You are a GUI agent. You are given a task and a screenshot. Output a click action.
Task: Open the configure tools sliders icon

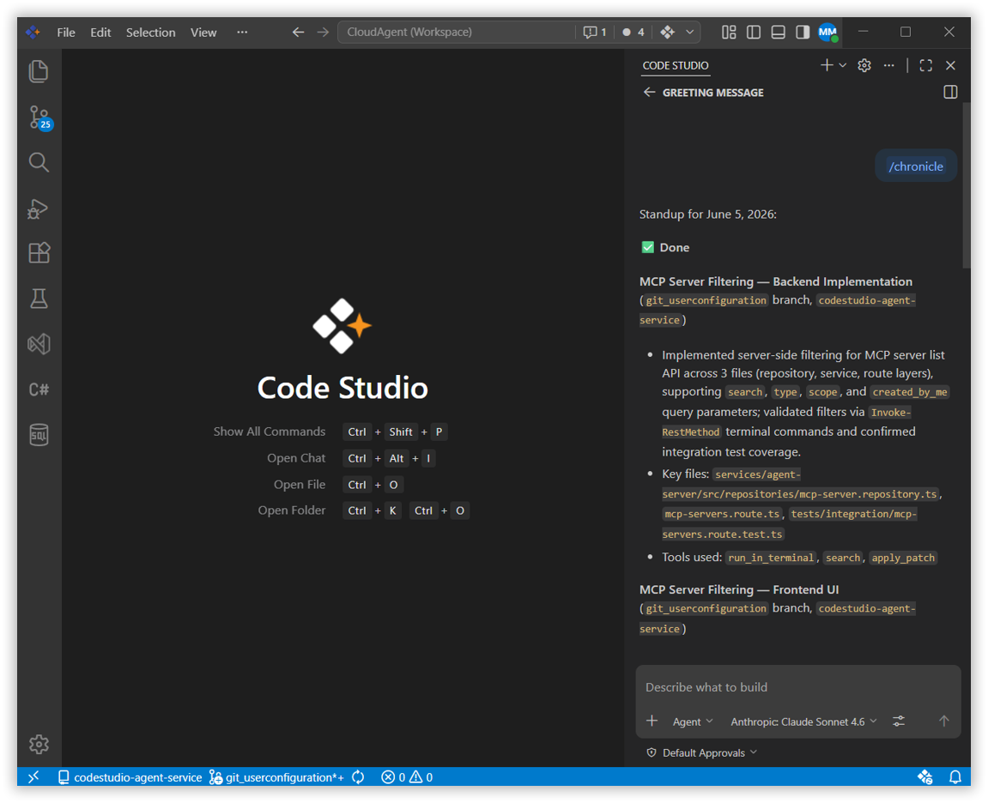click(899, 721)
